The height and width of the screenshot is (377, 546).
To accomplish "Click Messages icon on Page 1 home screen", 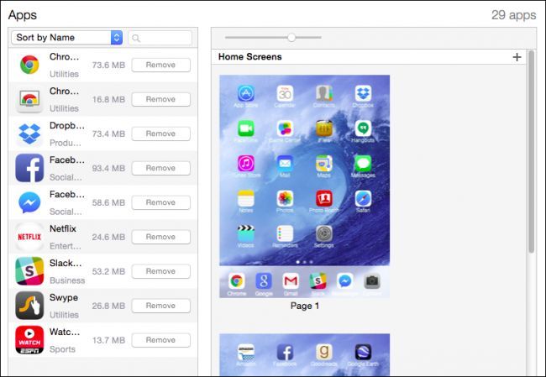I will (x=363, y=163).
